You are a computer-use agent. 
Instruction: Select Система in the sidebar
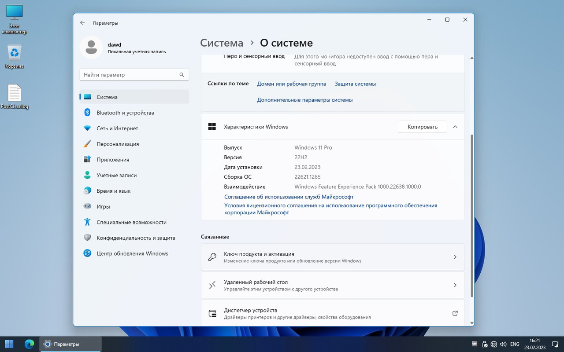tap(134, 97)
